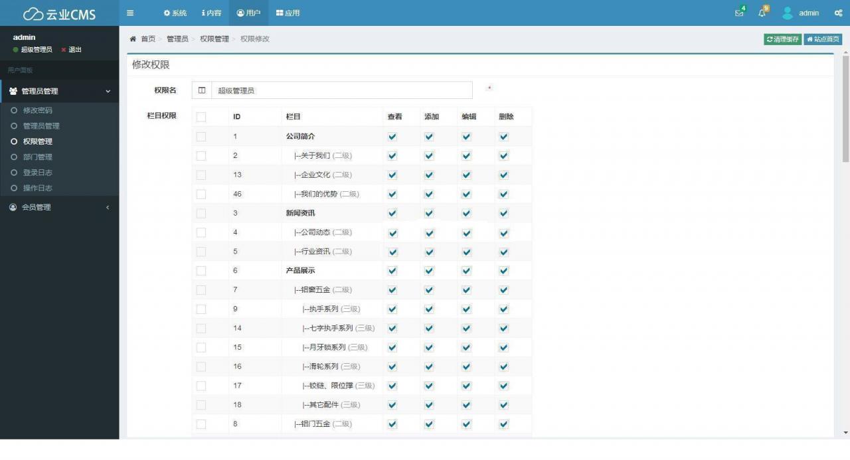Click the home icon in breadcrumb
850x460 pixels.
coord(133,39)
